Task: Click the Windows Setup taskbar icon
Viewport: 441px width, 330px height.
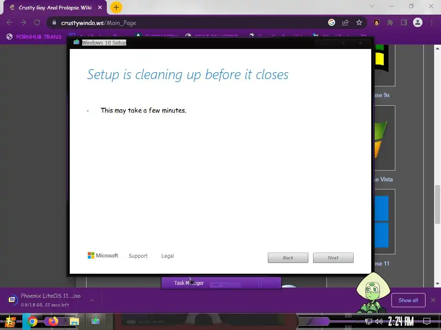Action: 95,321
